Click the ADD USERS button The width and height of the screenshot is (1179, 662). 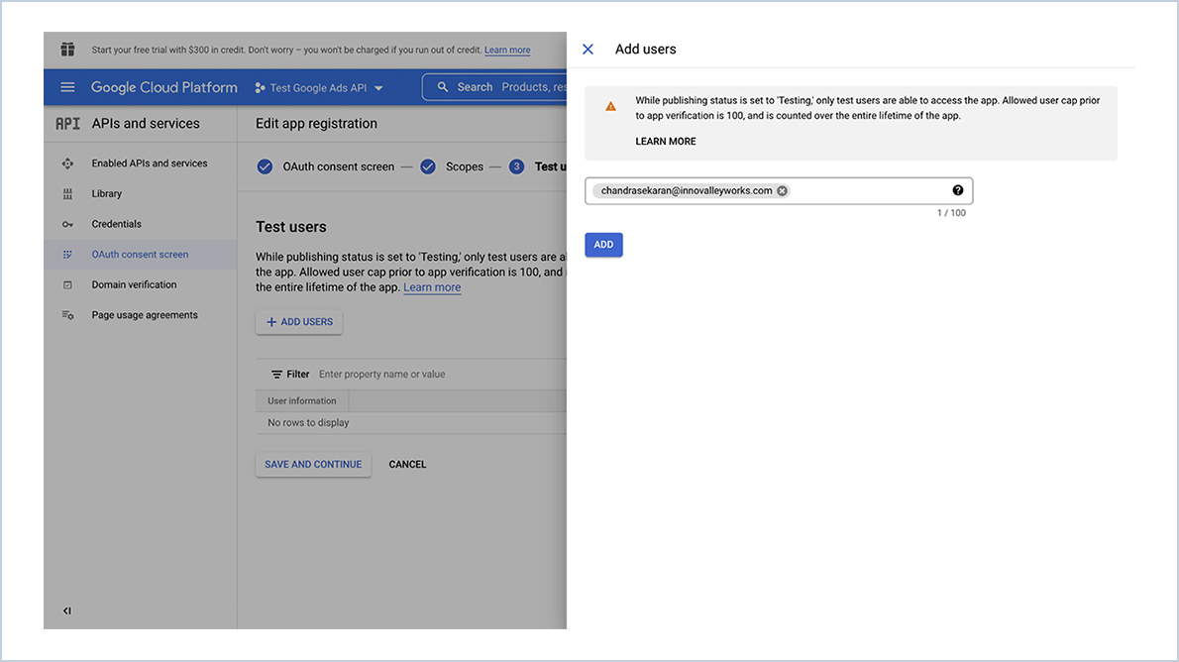301,321
